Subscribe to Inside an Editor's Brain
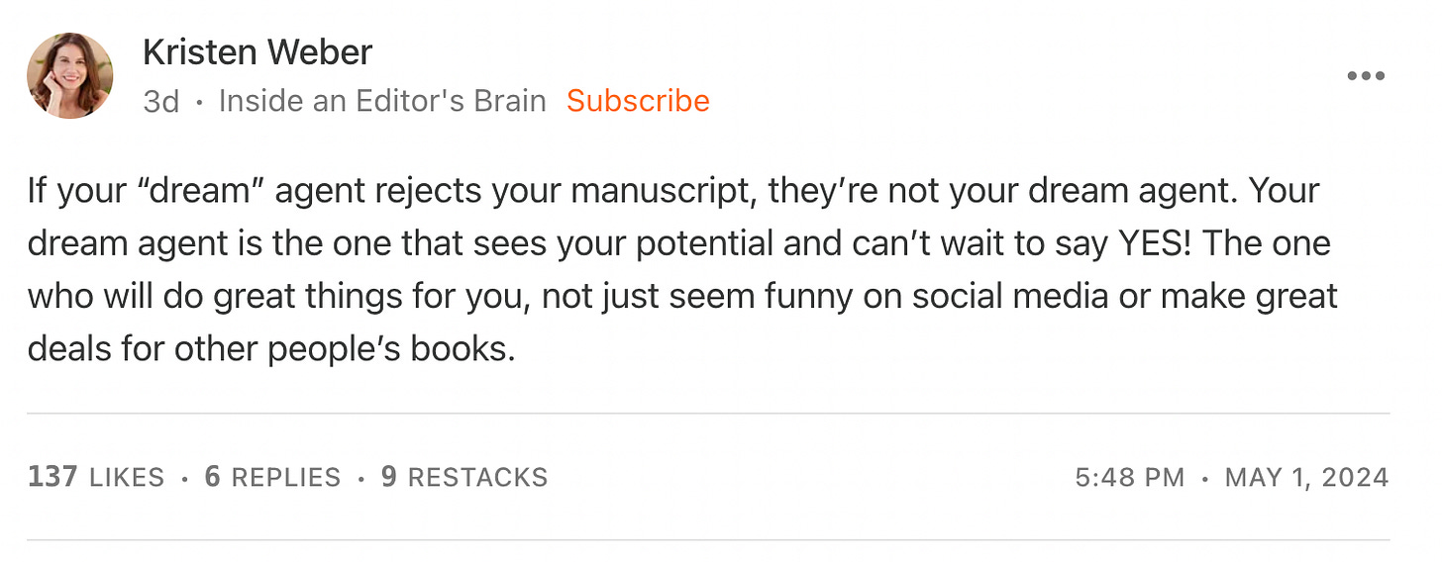1442x562 pixels. tap(638, 101)
